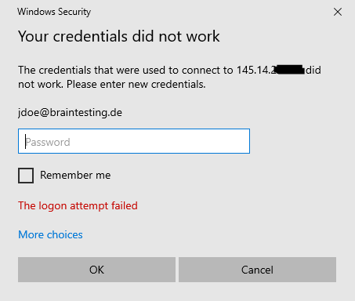This screenshot has width=355, height=301.
Task: Click the empty title bar area of the dialog
Action: coord(209,12)
